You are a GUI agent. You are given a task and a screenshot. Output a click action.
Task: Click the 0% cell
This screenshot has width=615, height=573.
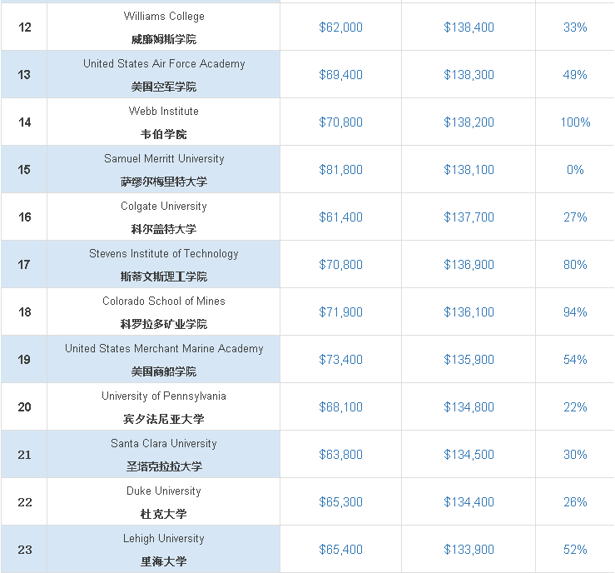(x=575, y=170)
